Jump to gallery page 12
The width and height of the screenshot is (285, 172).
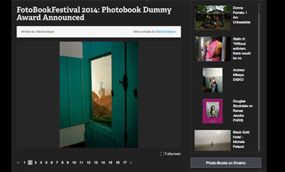click(89, 163)
